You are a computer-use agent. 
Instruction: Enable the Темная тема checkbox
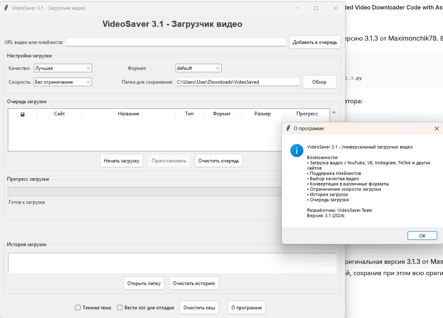[x=78, y=307]
